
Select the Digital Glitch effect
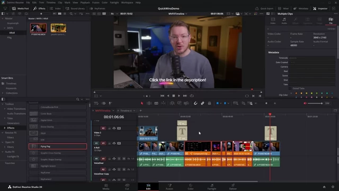pos(58,120)
